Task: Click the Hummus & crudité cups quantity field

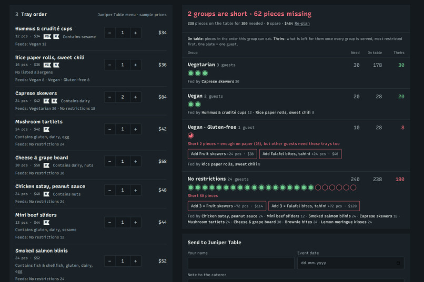Action: pyautogui.click(x=123, y=33)
